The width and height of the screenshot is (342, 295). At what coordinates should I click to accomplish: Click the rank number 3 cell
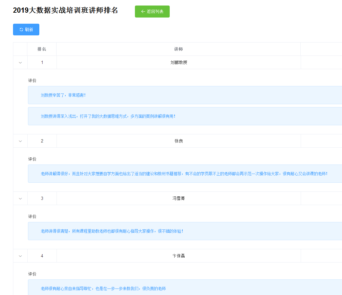pyautogui.click(x=42, y=198)
